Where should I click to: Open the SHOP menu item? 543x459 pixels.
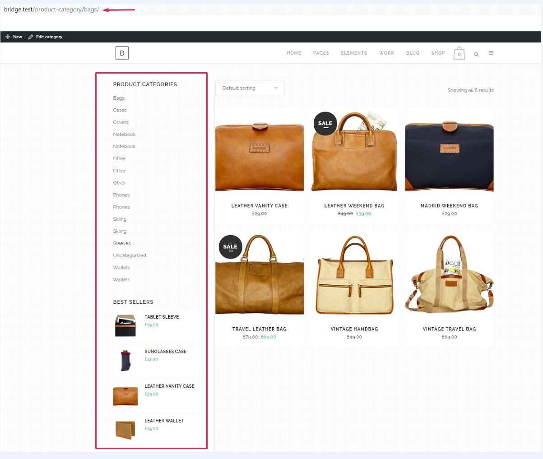point(438,53)
